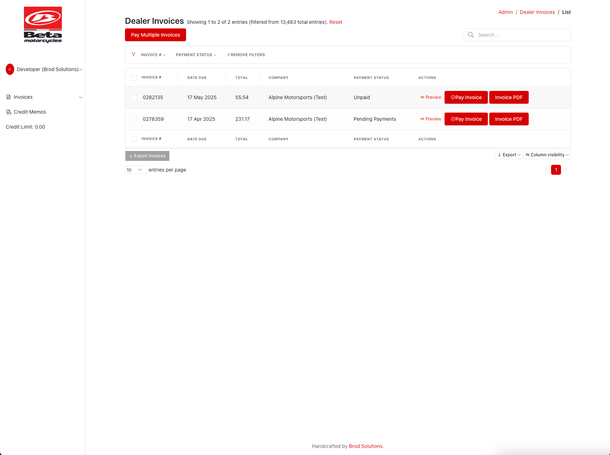Open the PAYMENT STATUS filter dropdown
610x455 pixels.
coord(196,55)
